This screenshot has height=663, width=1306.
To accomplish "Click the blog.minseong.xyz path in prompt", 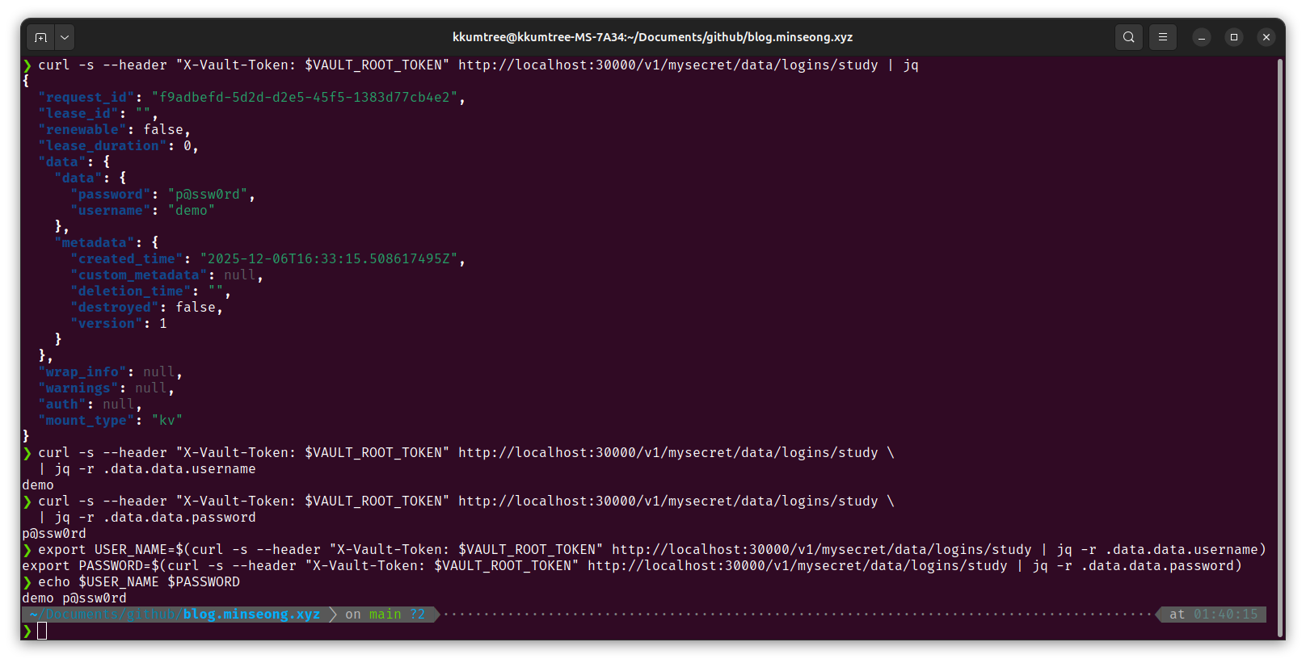I will coord(251,615).
